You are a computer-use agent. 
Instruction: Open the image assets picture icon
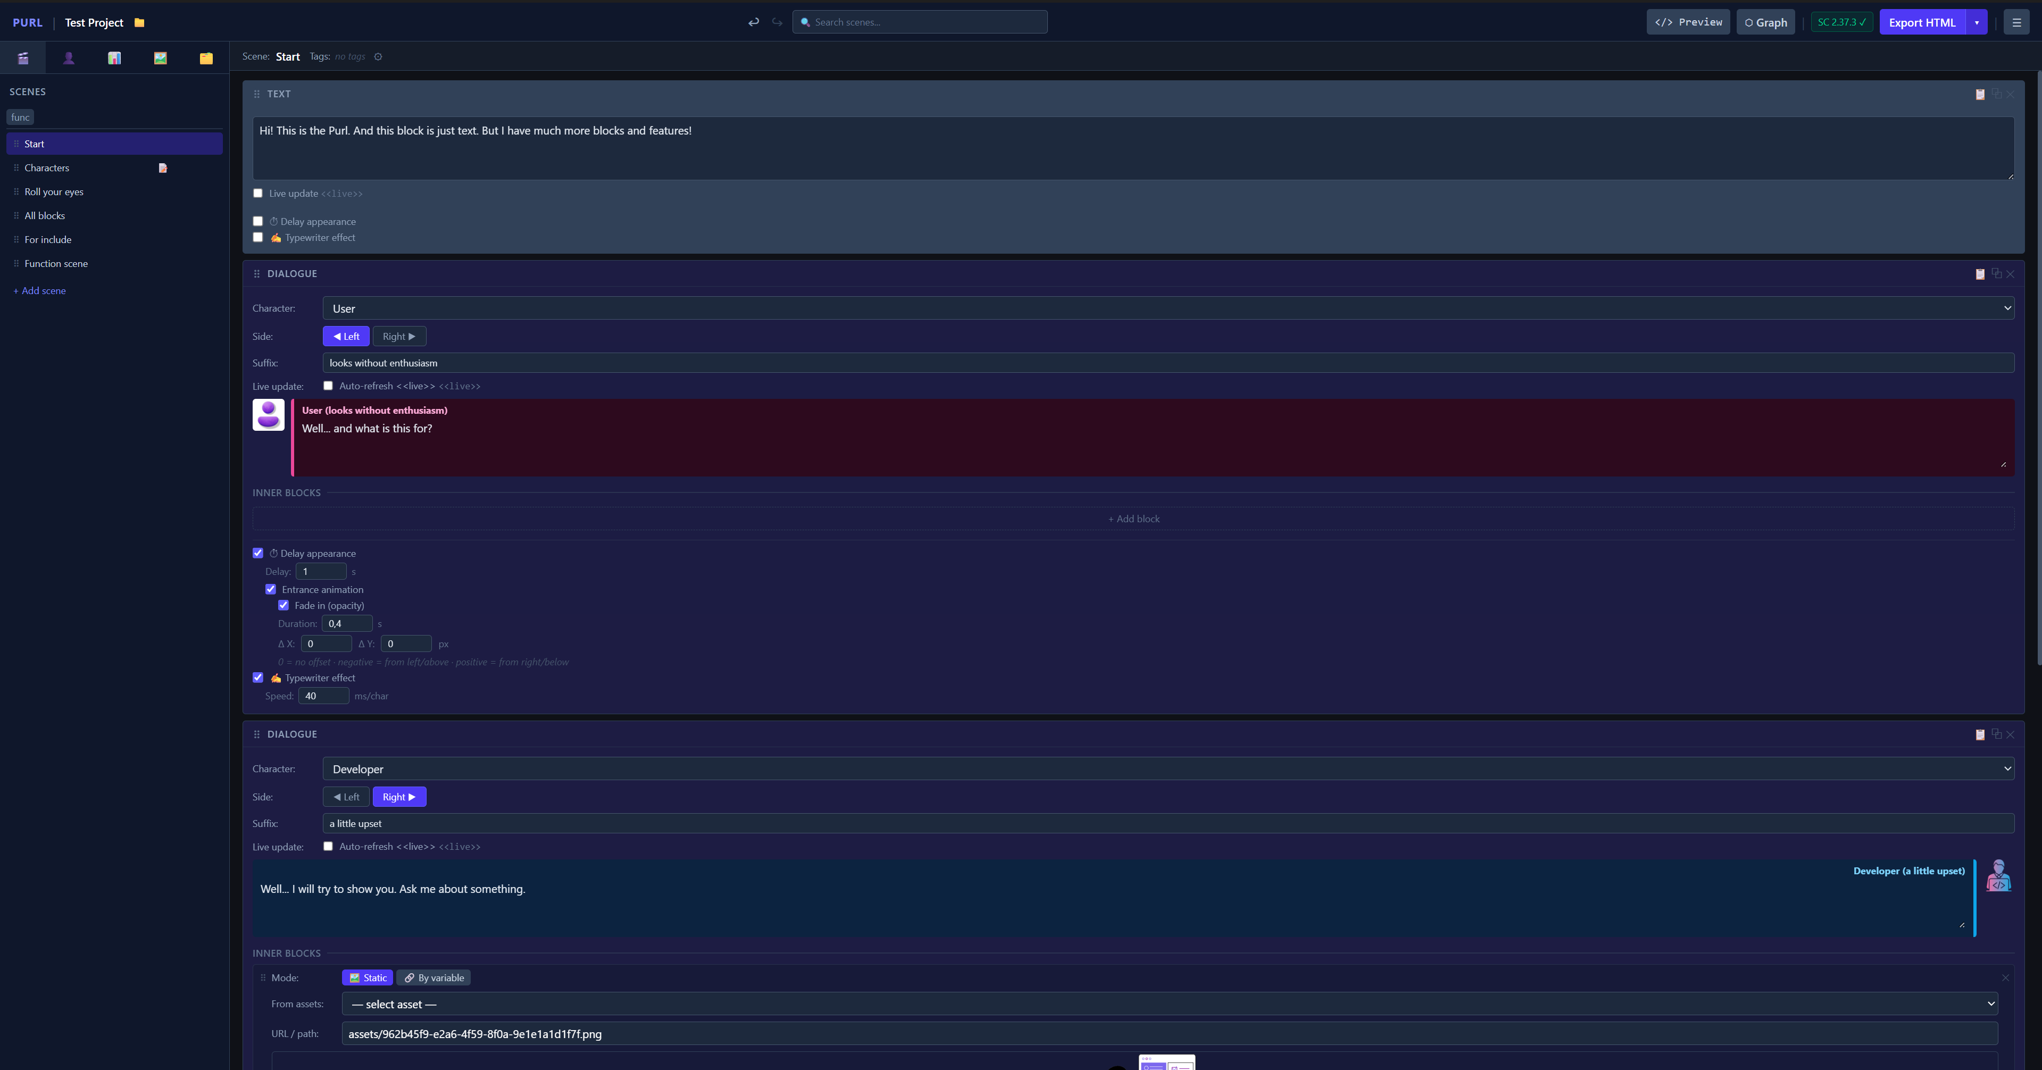tap(160, 58)
